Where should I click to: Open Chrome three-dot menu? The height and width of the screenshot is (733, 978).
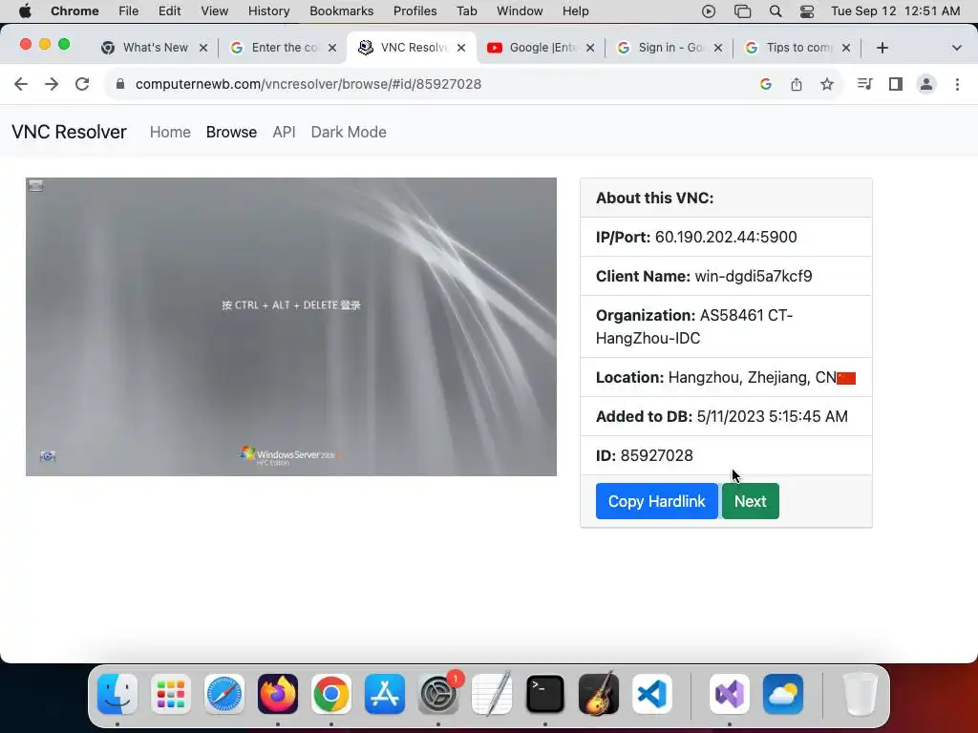coord(957,84)
